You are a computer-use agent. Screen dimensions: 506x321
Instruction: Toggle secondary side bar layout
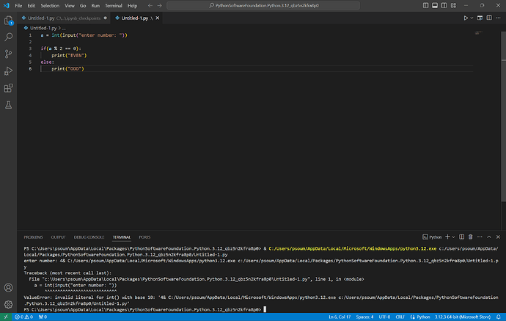[444, 5]
